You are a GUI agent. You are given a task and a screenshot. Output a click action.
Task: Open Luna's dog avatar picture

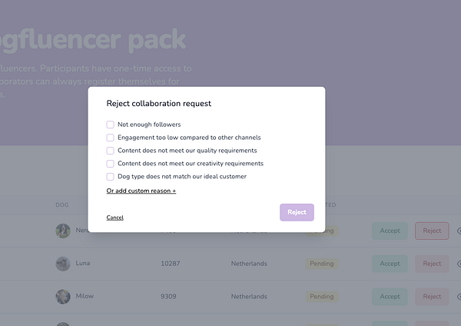63,264
